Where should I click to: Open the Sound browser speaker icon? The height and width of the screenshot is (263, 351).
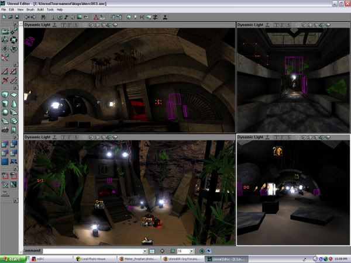click(x=73, y=17)
